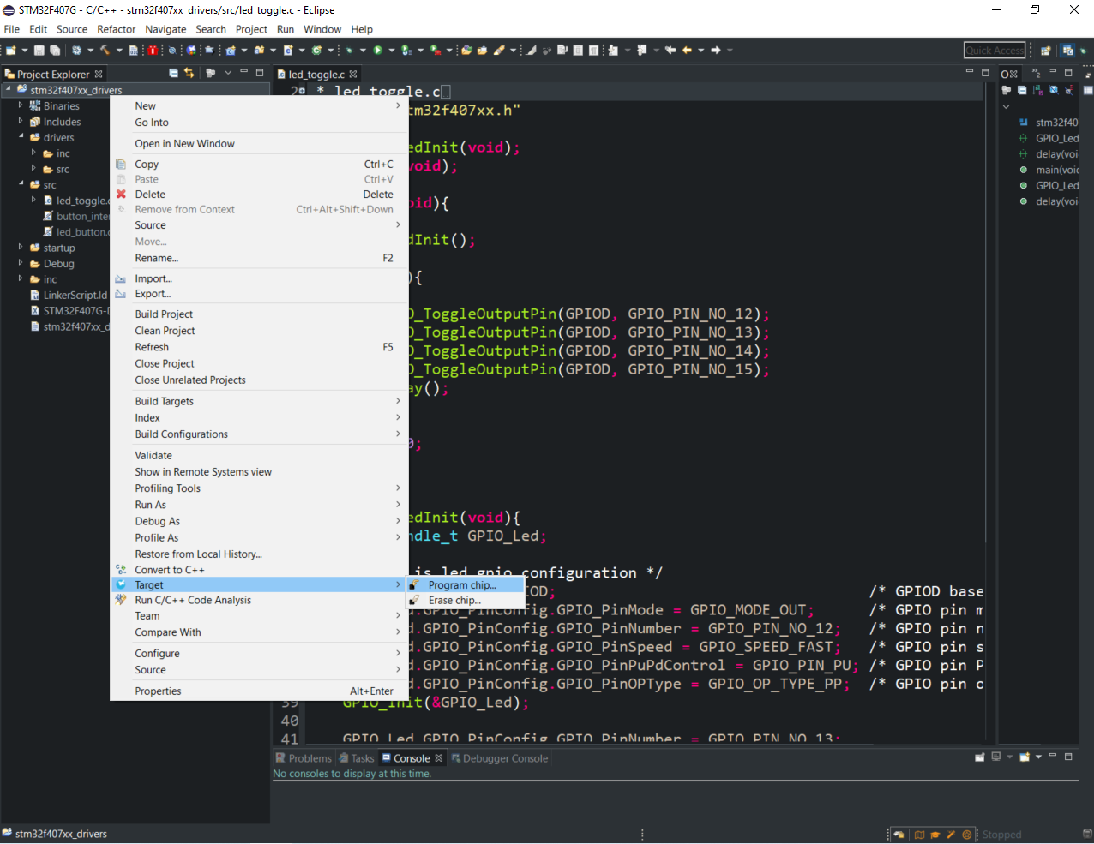This screenshot has height=844, width=1094.
Task: Close the led_toggle.c editor tab
Action: pyautogui.click(x=353, y=75)
